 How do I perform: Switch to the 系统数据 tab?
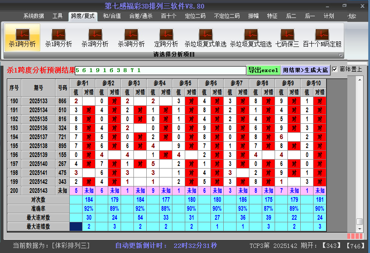tap(33, 16)
